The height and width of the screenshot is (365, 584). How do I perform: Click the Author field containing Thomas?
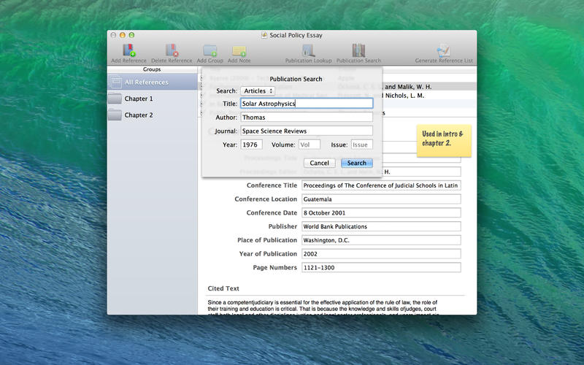[306, 117]
